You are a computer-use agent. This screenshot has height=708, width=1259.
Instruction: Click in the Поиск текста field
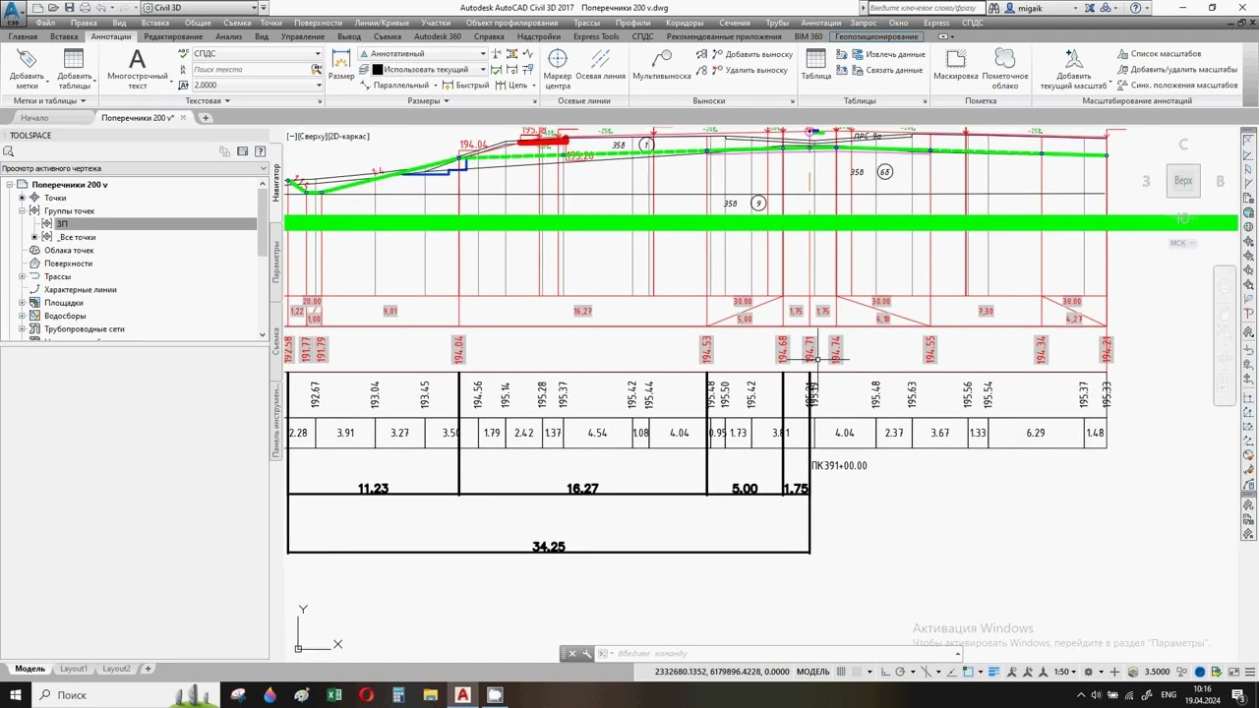pos(251,70)
